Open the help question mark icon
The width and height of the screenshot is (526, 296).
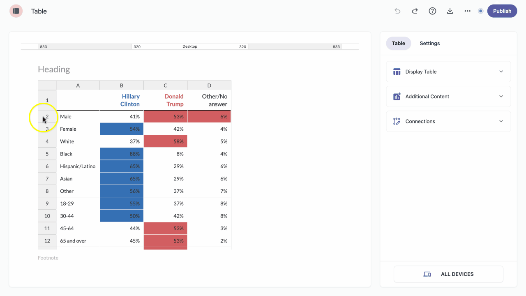click(432, 11)
